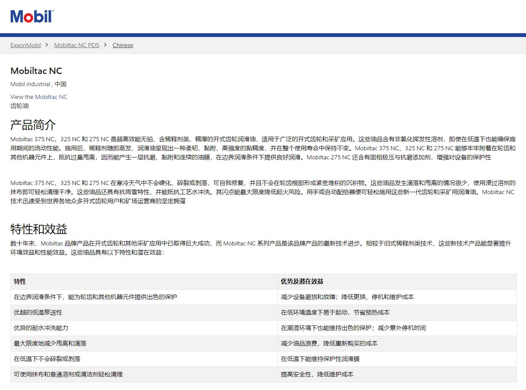Viewport: 526px width, 390px height.
Task: Open the ExxonMobil breadcrumb link
Action: click(26, 45)
